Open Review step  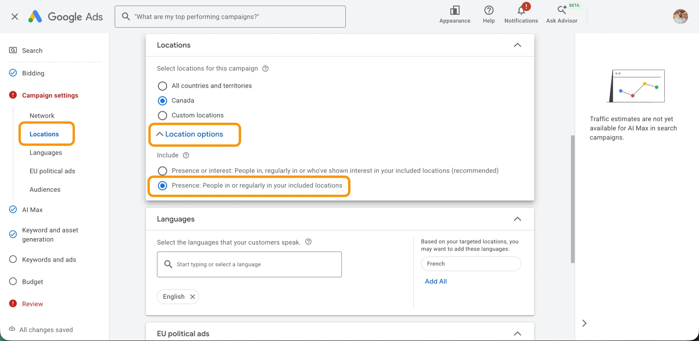point(32,304)
